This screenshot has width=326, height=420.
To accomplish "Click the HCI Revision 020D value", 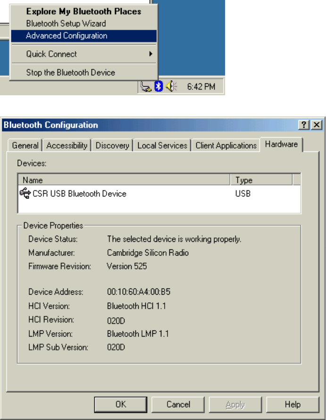I will tap(116, 321).
